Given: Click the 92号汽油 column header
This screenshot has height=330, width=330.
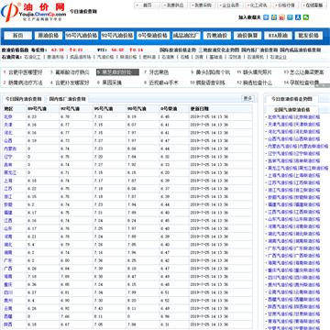Looking at the screenshot, I should [70, 109].
